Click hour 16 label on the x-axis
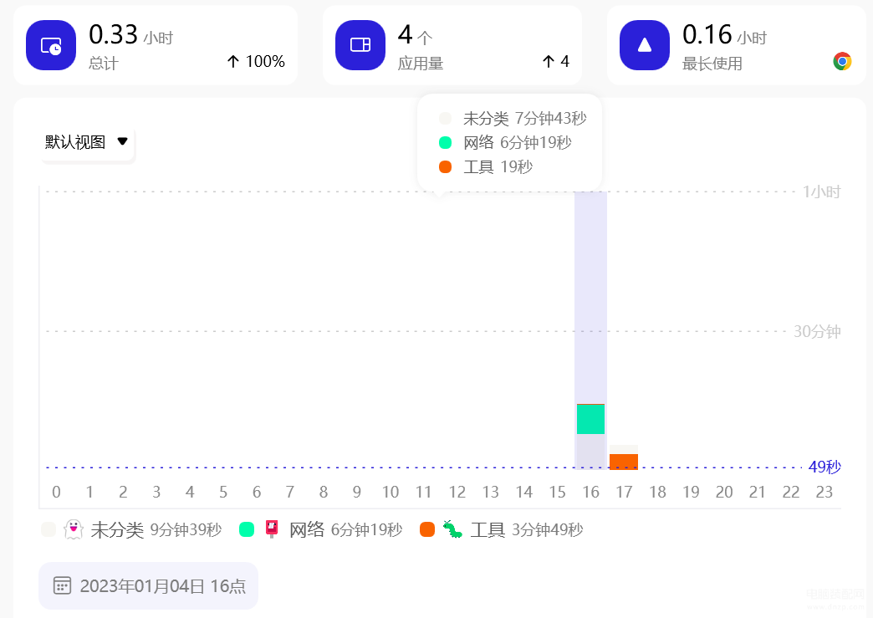Image resolution: width=873 pixels, height=618 pixels. (x=590, y=492)
